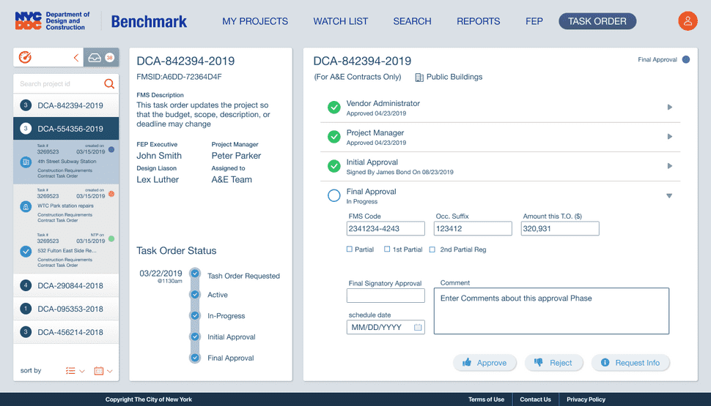Viewport: 711px width, 406px height.
Task: Collapse the Final Approval section arrow
Action: 668,196
